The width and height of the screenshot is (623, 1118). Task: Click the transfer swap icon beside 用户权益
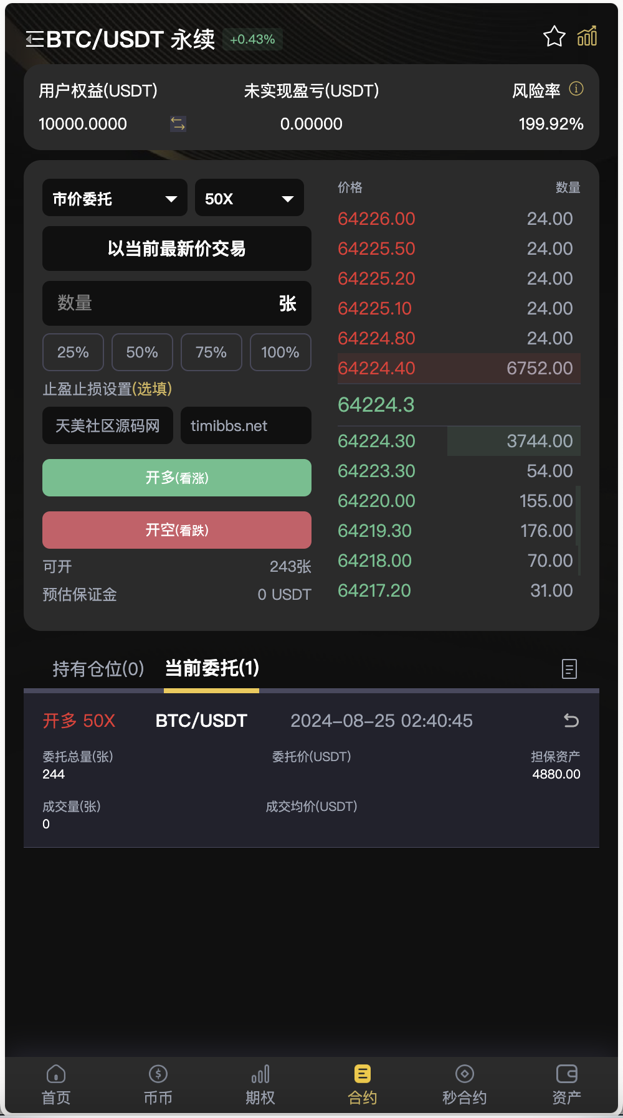click(x=177, y=124)
